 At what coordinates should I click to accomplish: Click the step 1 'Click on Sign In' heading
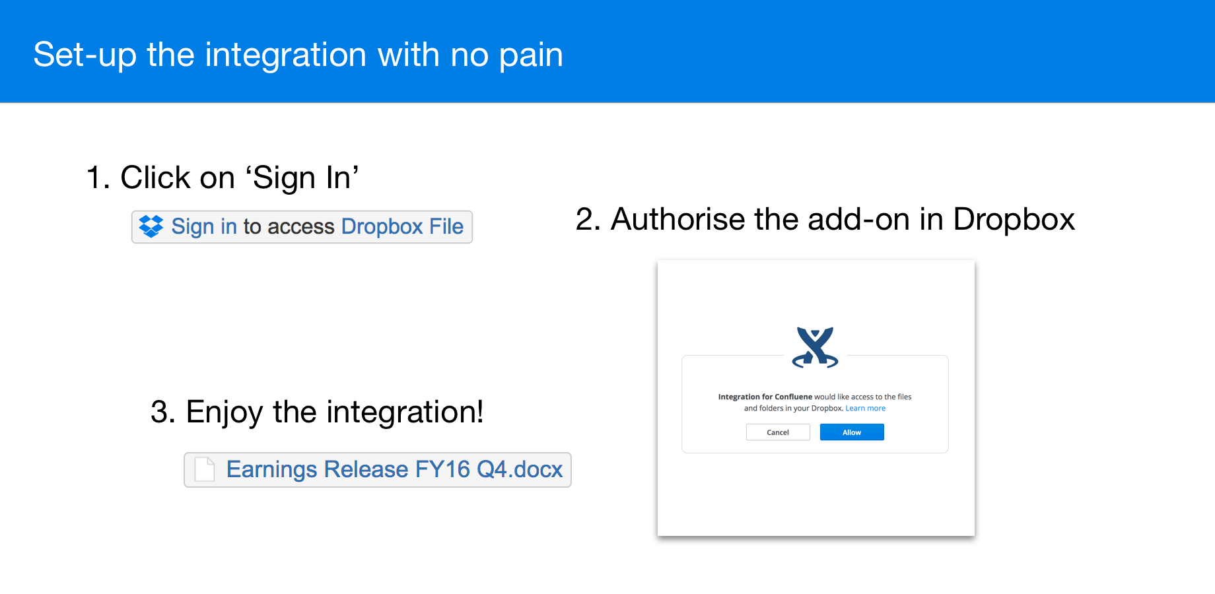coord(223,178)
